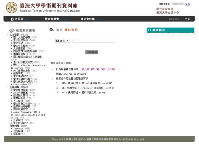
Task: Open 臺大東亞文化研究 journal
Action: click(23, 82)
